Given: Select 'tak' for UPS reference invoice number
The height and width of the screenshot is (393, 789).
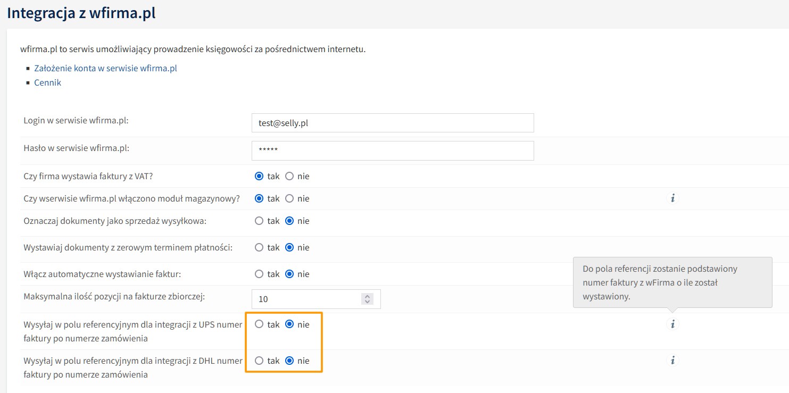Looking at the screenshot, I should 259,324.
